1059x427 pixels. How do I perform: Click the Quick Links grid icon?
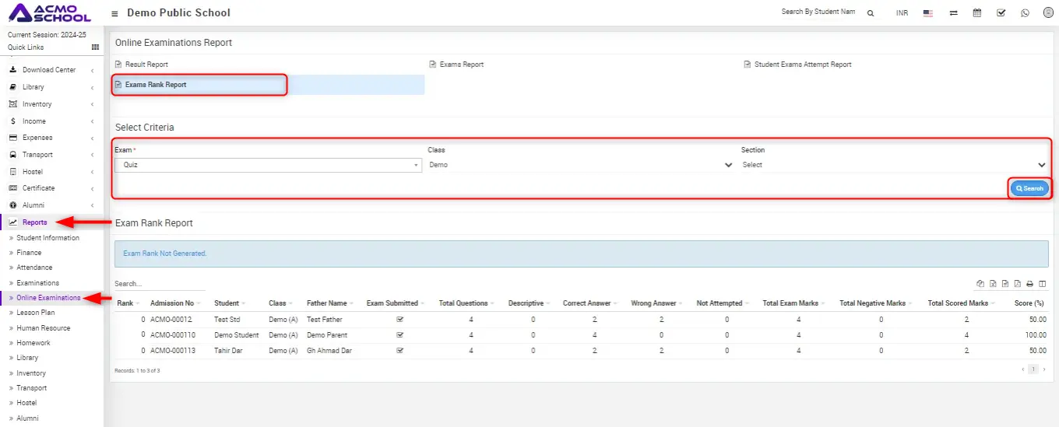96,47
